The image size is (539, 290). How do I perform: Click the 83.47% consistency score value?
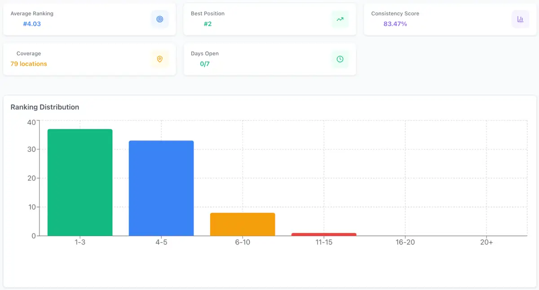pos(395,24)
